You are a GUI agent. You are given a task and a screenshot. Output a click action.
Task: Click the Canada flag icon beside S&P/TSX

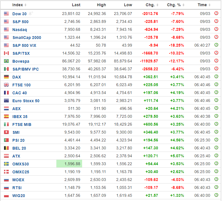click(6, 53)
